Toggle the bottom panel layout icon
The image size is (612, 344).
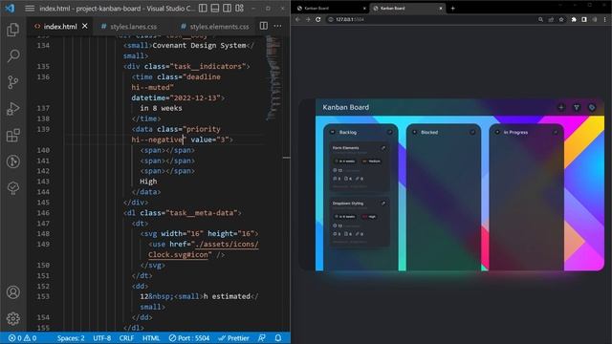(215, 9)
